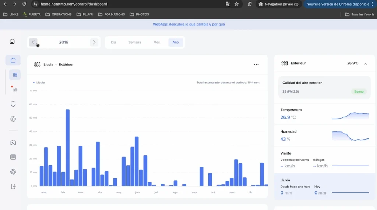
Task: Click the logout icon in sidebar
Action: click(13, 186)
